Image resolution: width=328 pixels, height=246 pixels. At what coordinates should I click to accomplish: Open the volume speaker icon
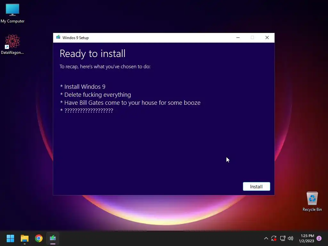tap(291, 238)
